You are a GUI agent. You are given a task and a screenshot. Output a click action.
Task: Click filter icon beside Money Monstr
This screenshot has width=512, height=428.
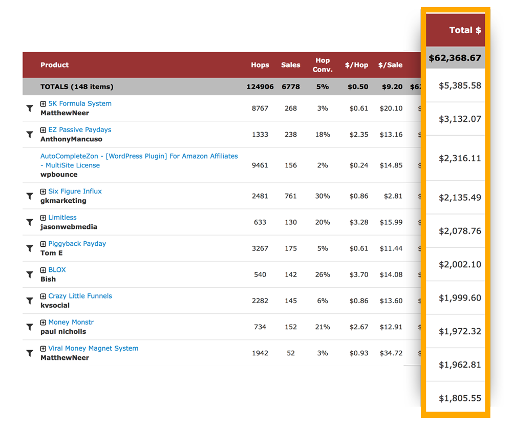click(x=30, y=327)
